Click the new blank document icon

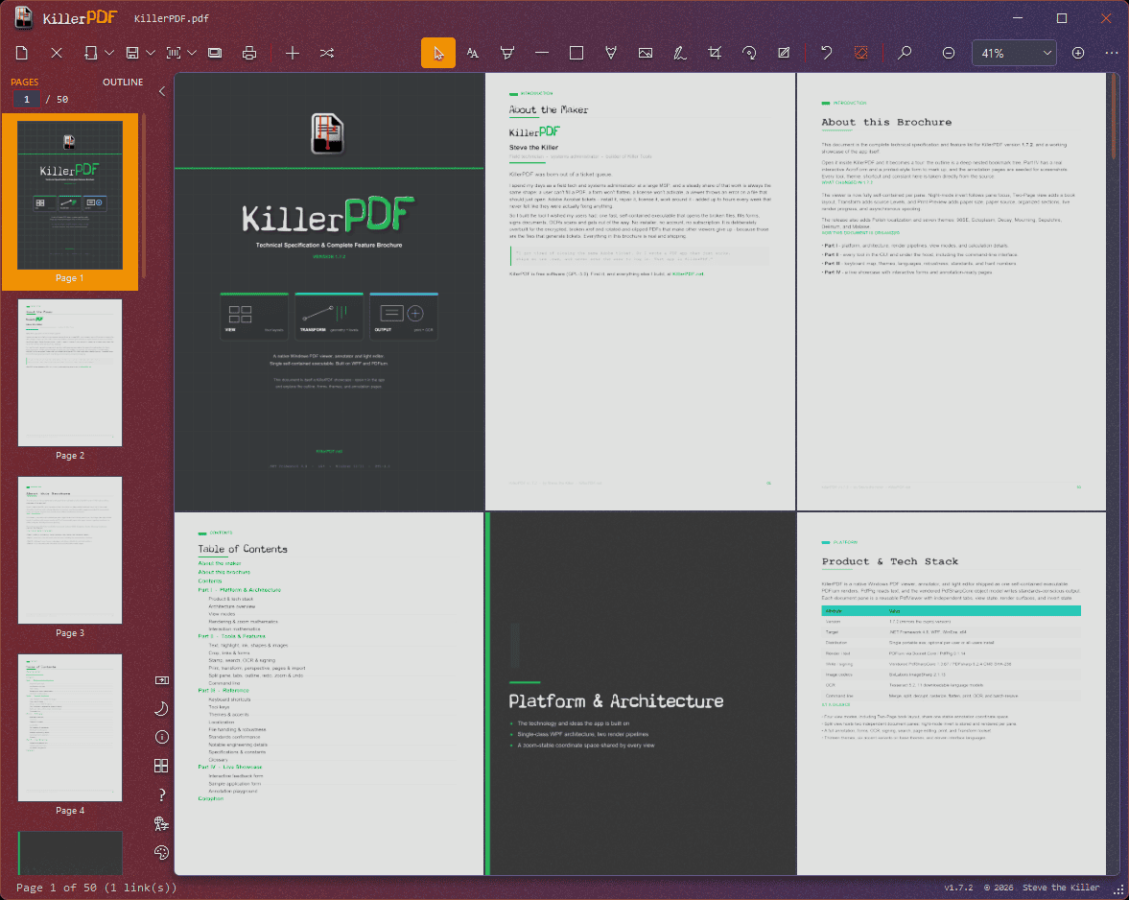point(22,54)
